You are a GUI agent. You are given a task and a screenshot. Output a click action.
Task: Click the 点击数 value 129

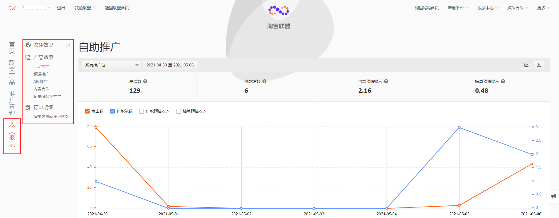[x=135, y=91]
